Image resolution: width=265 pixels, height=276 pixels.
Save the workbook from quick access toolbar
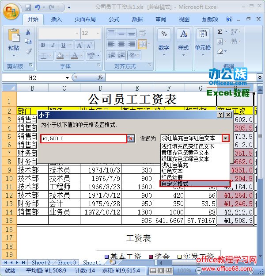tap(28, 7)
